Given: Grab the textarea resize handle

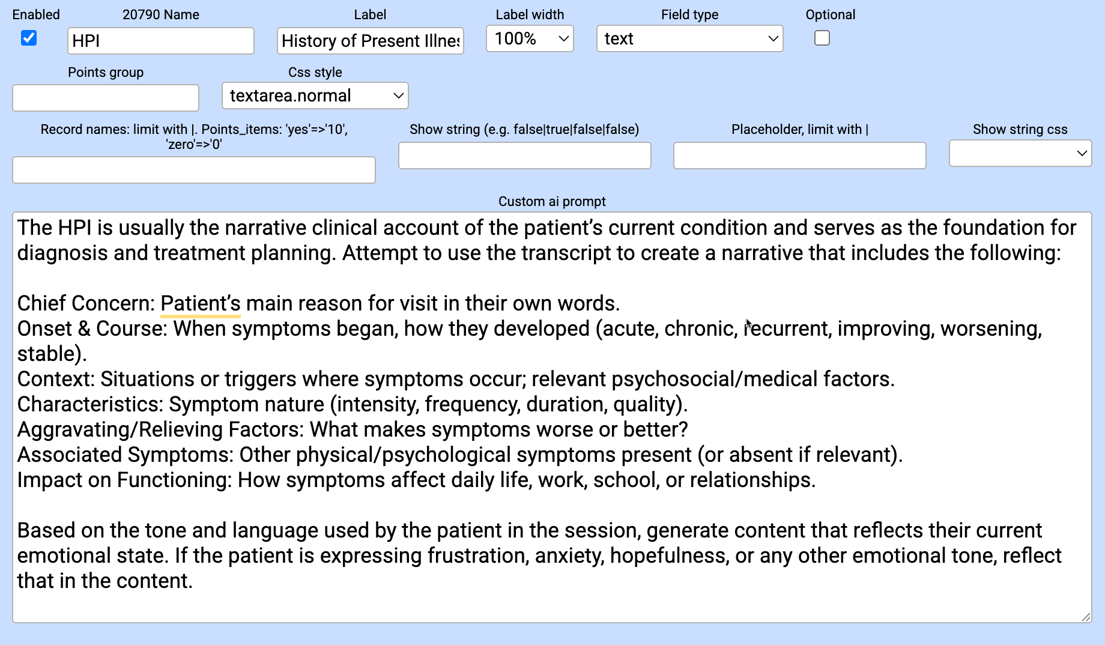Looking at the screenshot, I should click(x=1086, y=617).
